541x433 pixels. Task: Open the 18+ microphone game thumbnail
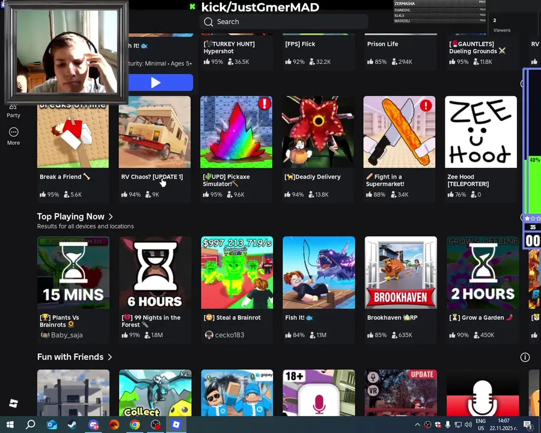pyautogui.click(x=319, y=393)
